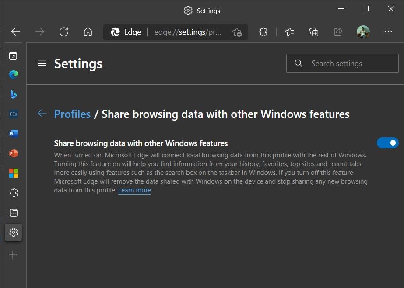404x288 pixels.
Task: Add this page to favorites via star
Action: click(x=236, y=32)
